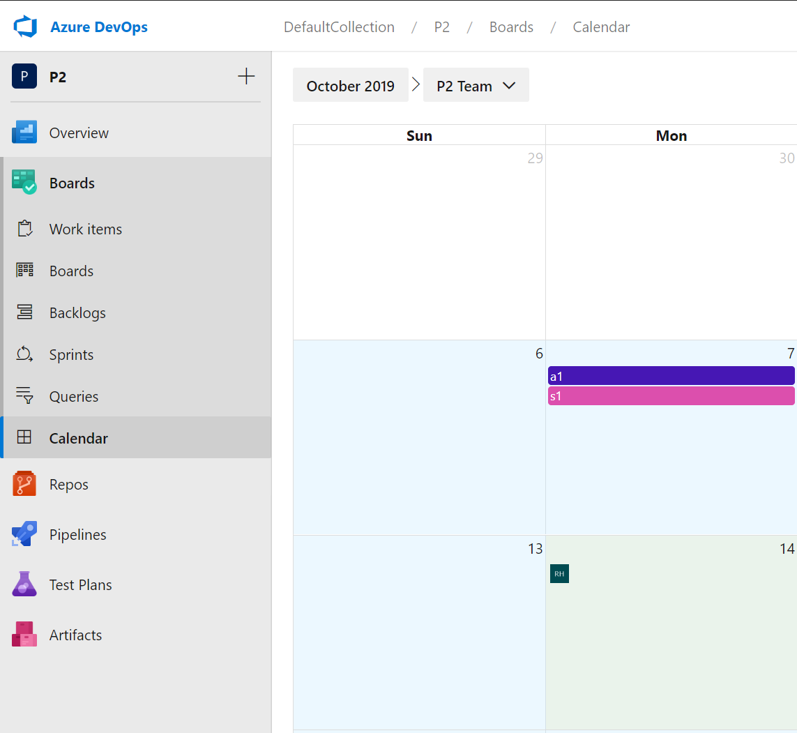Select the Queries icon
Screen dimensions: 797x733
pos(26,396)
